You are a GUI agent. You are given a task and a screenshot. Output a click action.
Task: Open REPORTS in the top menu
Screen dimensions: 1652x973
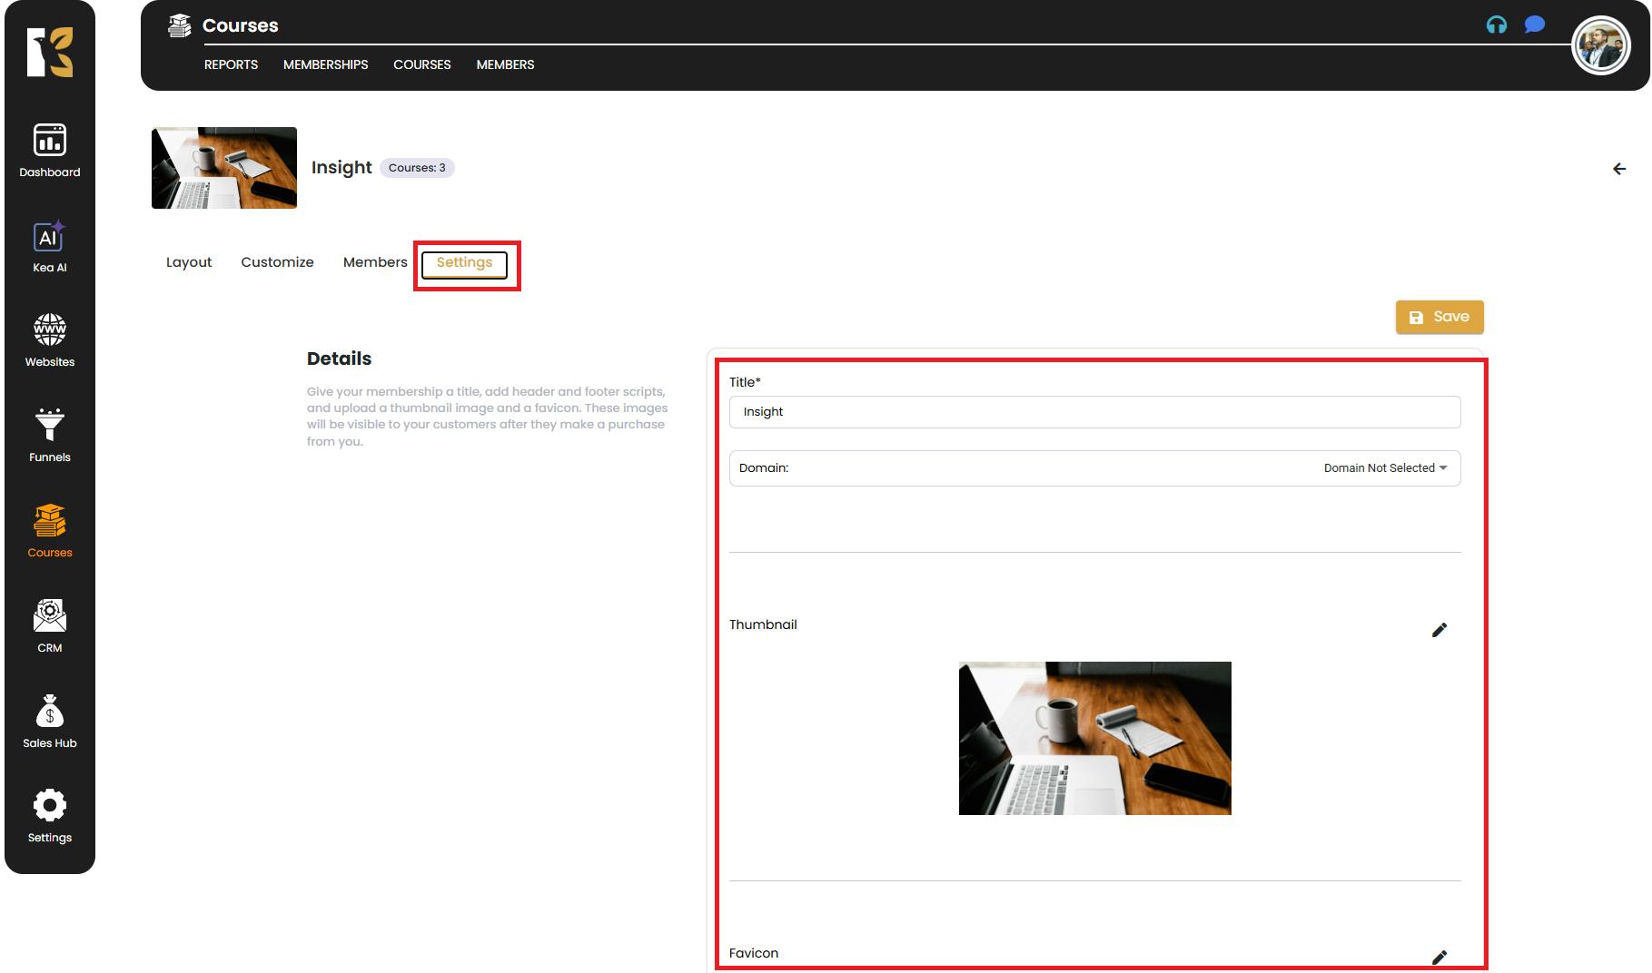231,64
